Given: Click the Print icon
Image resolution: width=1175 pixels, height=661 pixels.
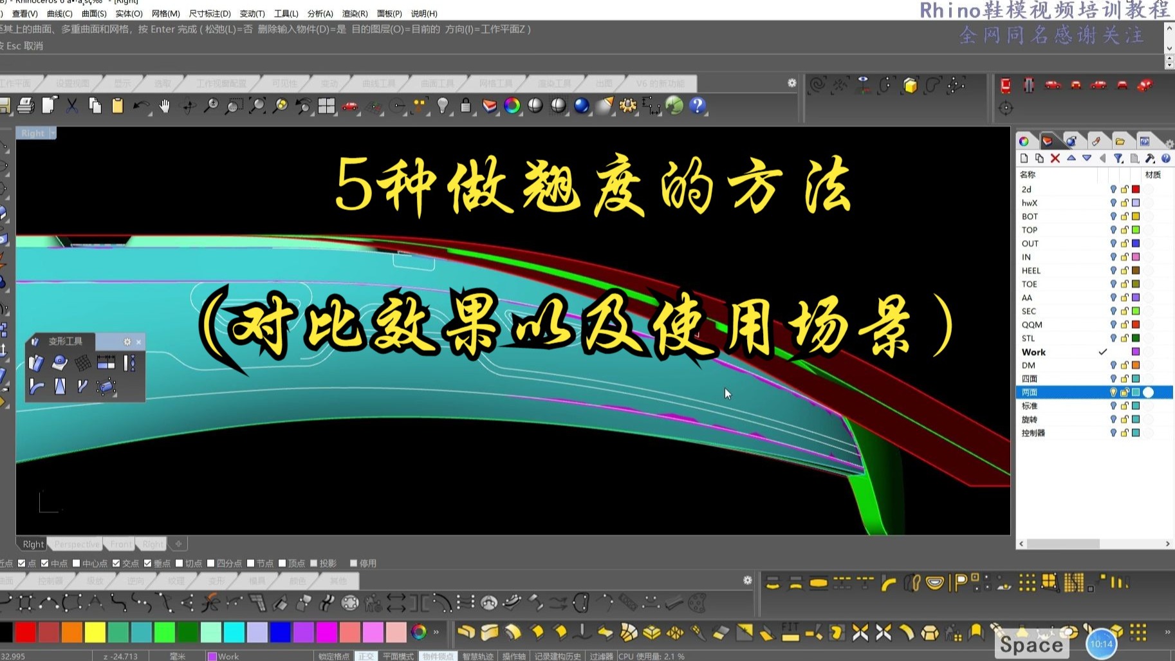Looking at the screenshot, I should pyautogui.click(x=26, y=106).
